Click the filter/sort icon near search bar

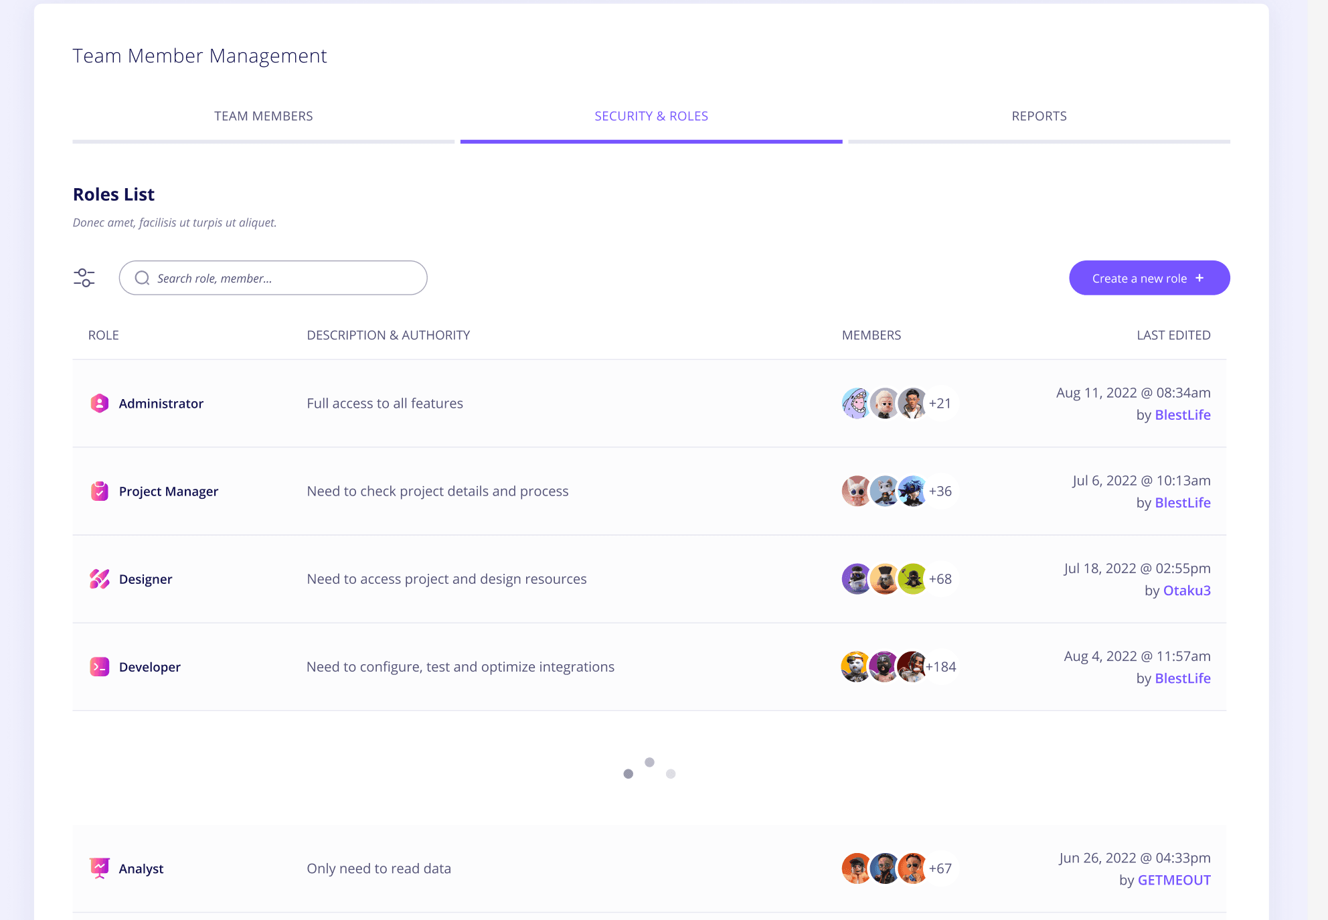point(86,278)
